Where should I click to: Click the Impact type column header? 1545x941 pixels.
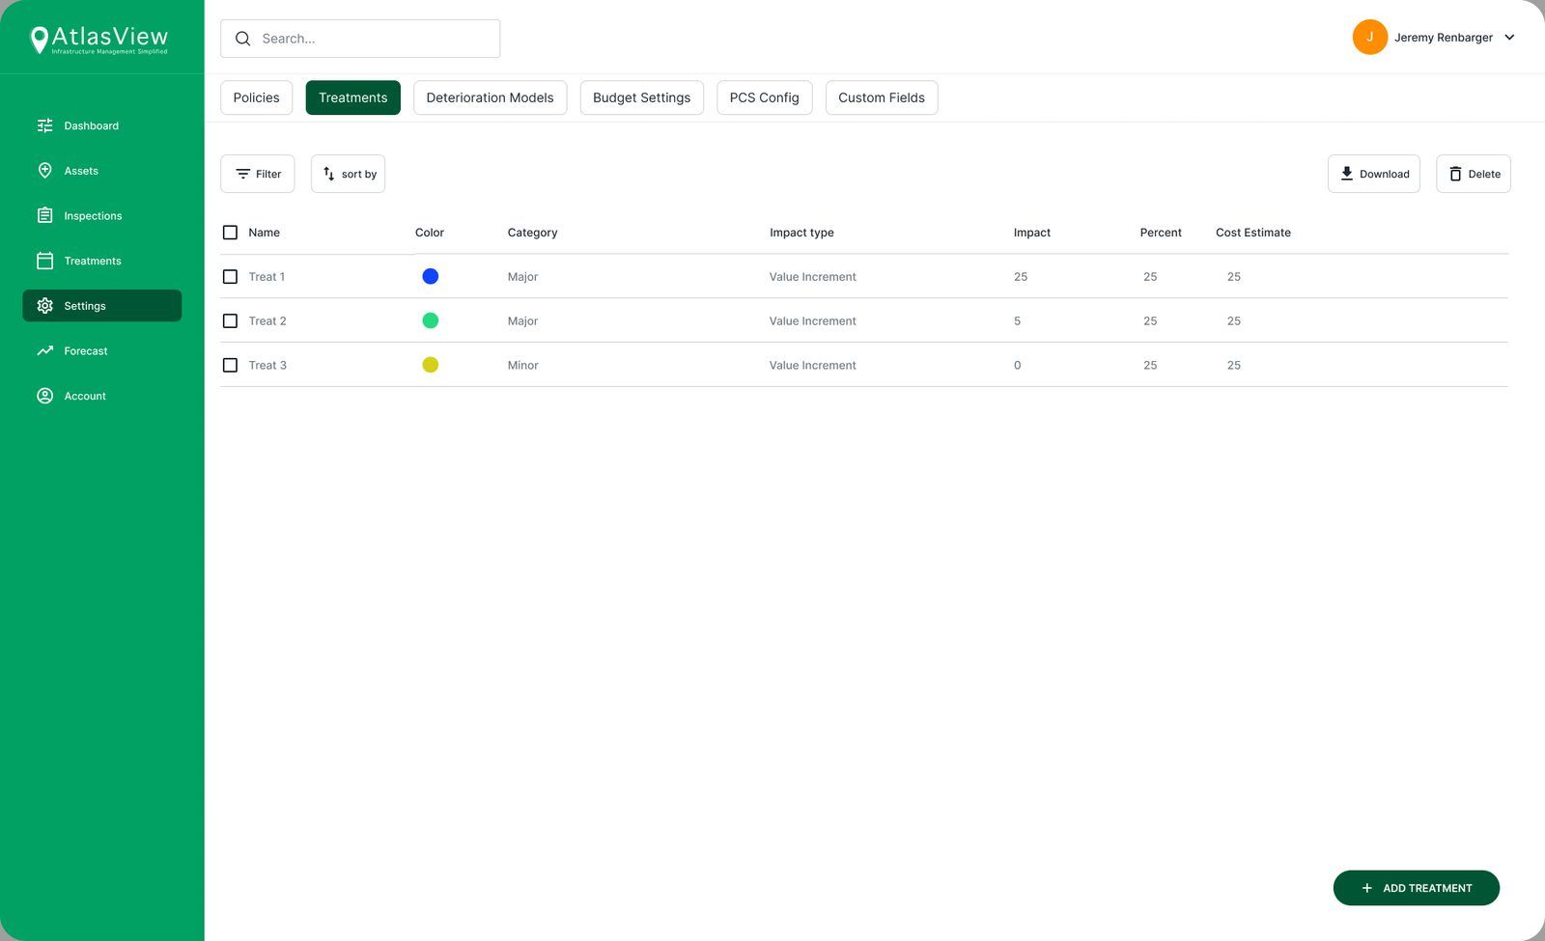point(801,233)
